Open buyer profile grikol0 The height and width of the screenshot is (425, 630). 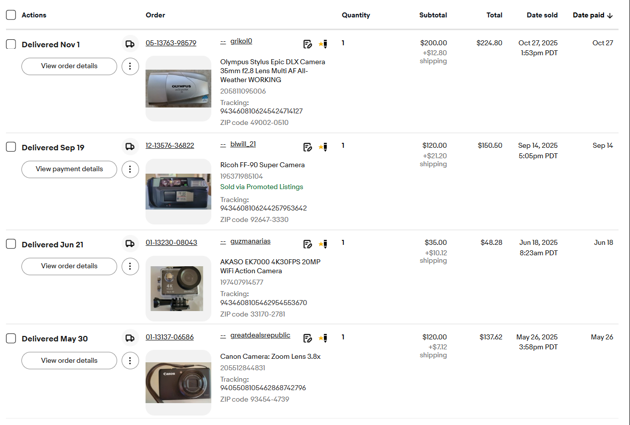241,41
